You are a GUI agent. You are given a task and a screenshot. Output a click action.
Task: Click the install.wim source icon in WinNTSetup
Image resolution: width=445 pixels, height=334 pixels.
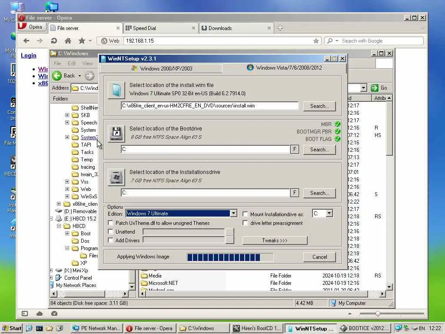(x=116, y=90)
